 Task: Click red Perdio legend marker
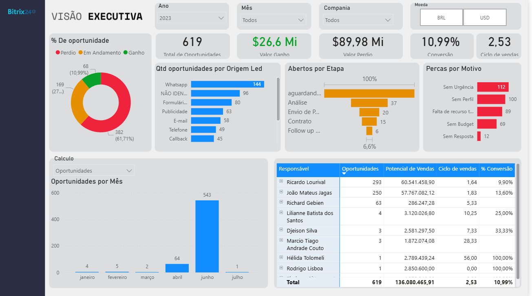pos(58,53)
